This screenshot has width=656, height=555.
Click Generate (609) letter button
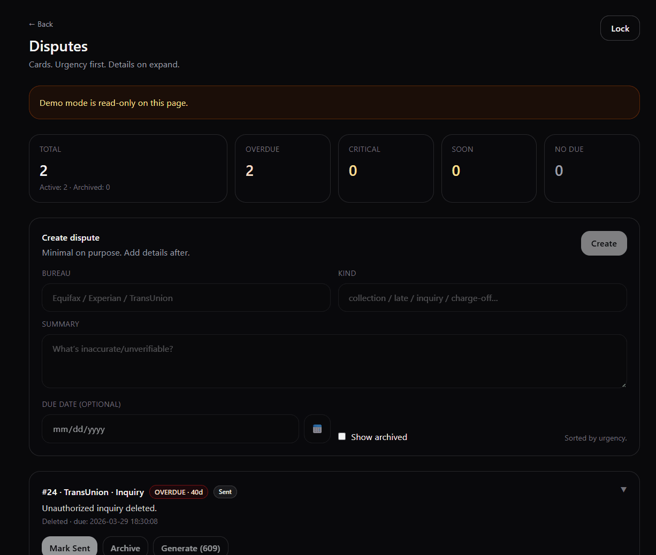click(190, 547)
